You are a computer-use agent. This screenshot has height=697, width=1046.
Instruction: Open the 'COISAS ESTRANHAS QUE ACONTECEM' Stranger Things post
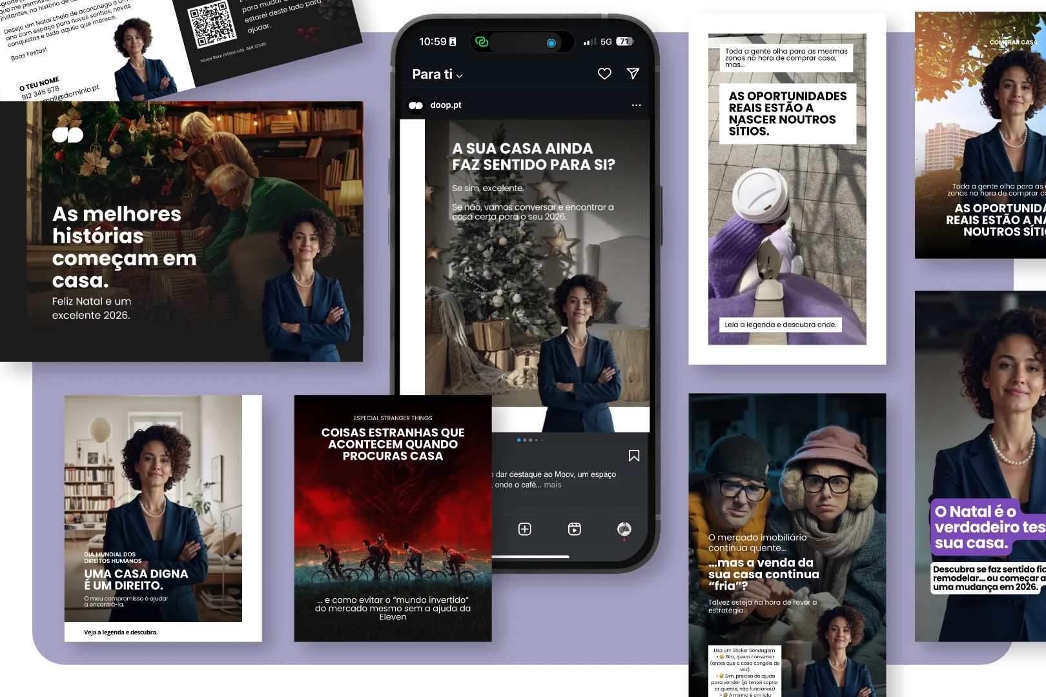(x=393, y=518)
